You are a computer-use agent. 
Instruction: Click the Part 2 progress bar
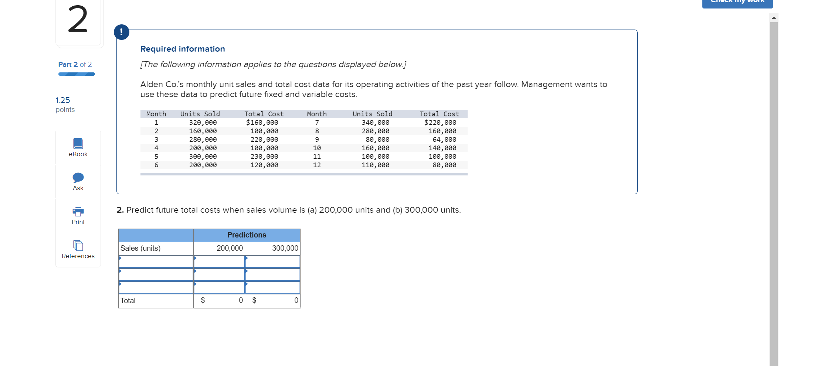pyautogui.click(x=76, y=74)
